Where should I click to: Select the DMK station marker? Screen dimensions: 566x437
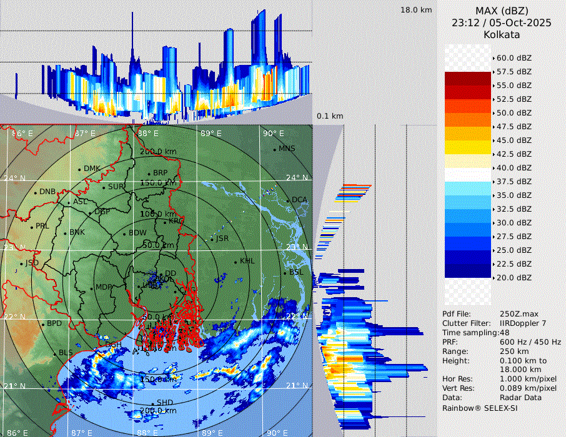tap(80, 169)
